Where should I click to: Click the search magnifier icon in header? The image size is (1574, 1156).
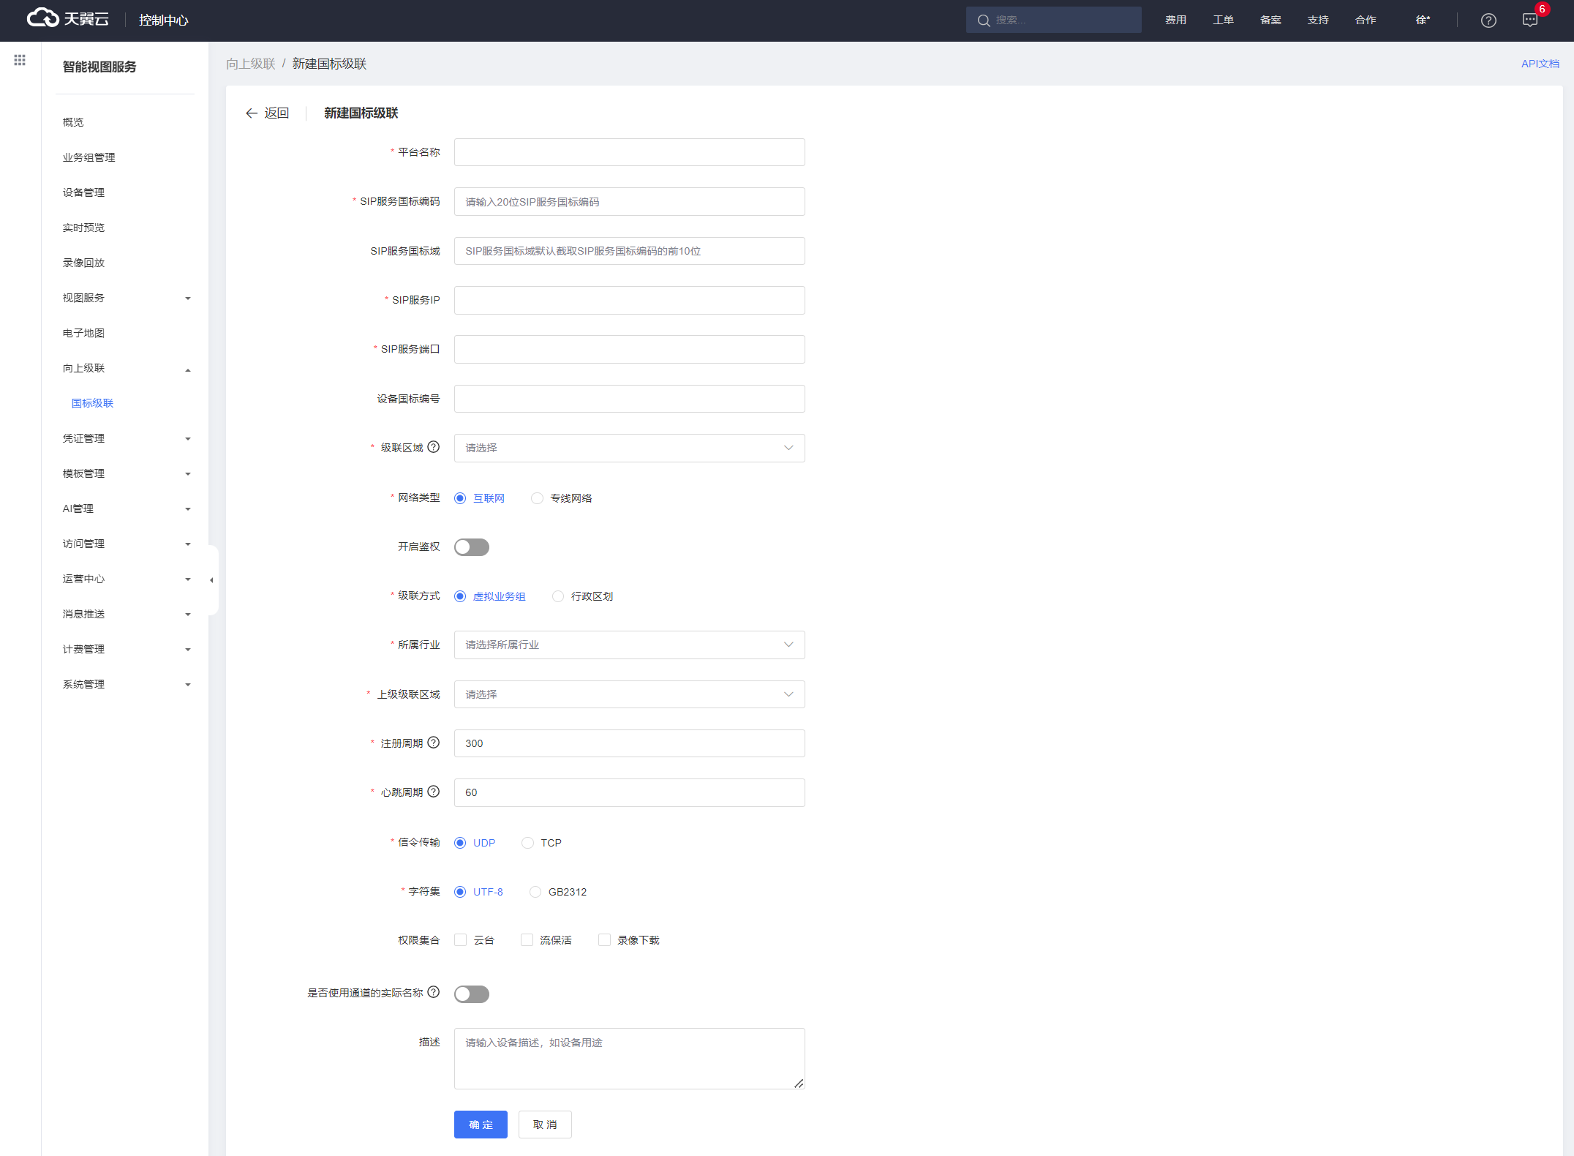984,20
